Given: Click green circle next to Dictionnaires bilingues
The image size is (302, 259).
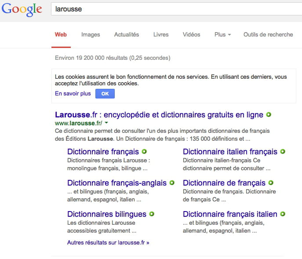Looking at the screenshot, I should click(x=152, y=214).
